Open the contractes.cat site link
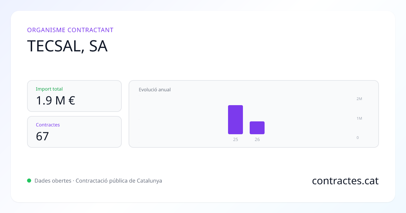 [x=345, y=181]
